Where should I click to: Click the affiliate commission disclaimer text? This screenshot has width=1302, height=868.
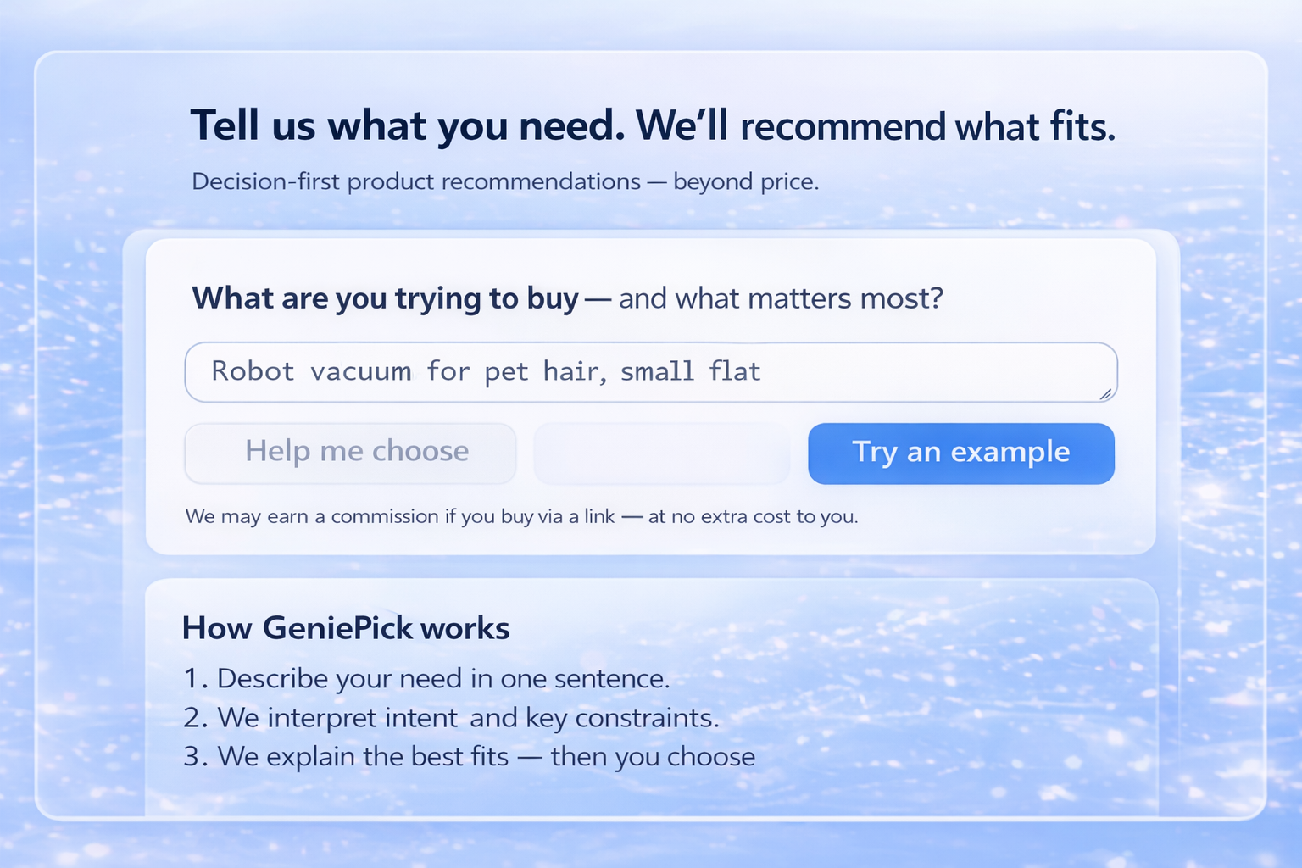point(522,516)
